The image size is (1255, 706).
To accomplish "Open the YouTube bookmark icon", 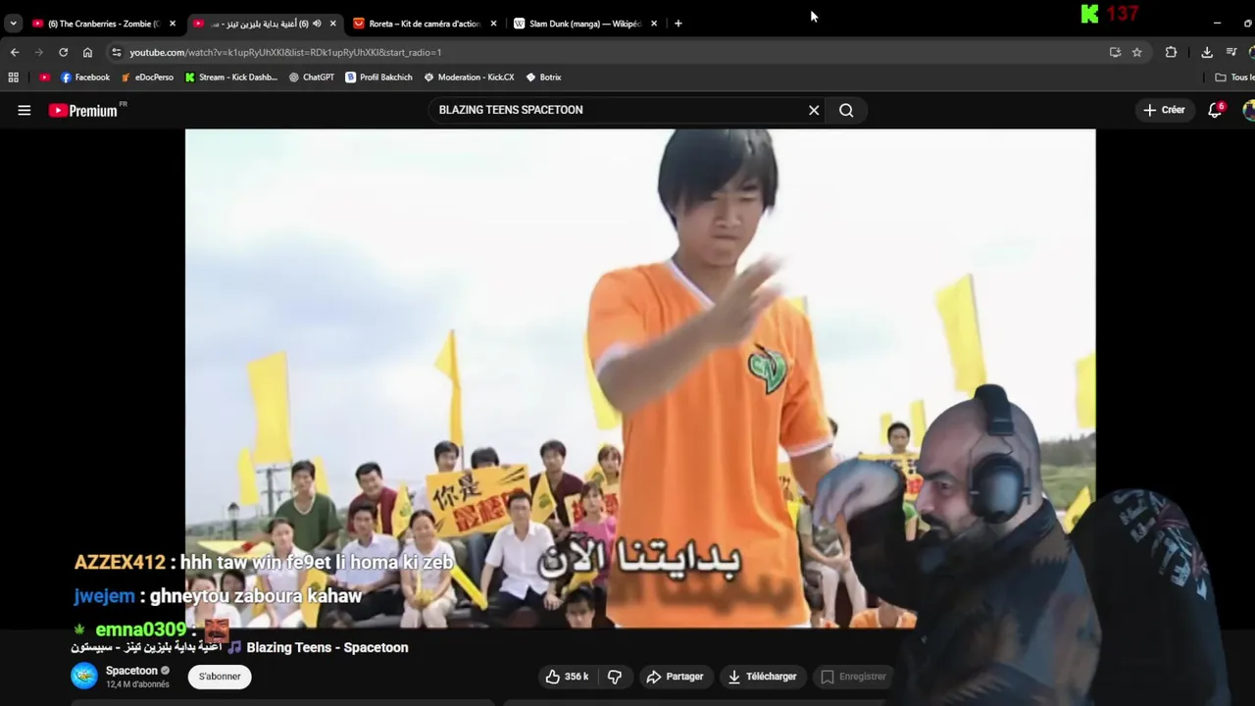I will pyautogui.click(x=44, y=77).
